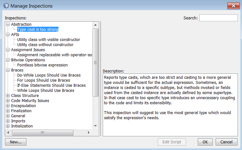Expand the Imports category
The image size is (242, 150).
tap(8, 121)
